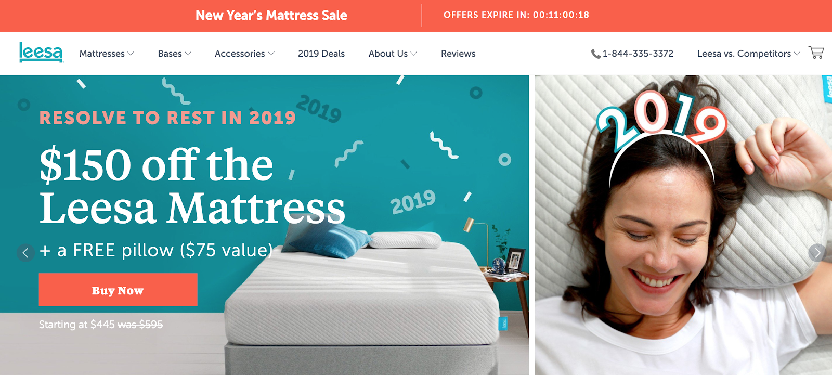Open Leesa vs. Competitors dropdown
832x375 pixels.
click(x=749, y=54)
